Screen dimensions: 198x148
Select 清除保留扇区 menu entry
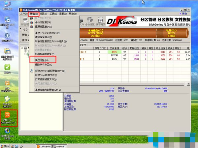[x=44, y=37]
